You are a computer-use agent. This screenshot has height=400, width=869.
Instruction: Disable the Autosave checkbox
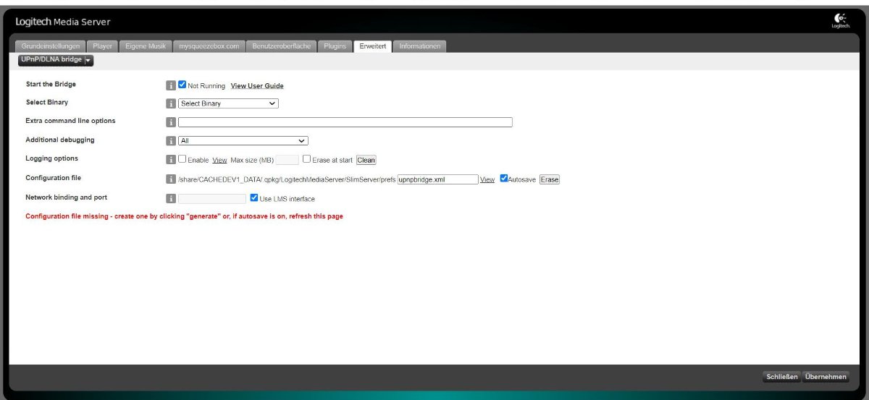click(x=504, y=179)
